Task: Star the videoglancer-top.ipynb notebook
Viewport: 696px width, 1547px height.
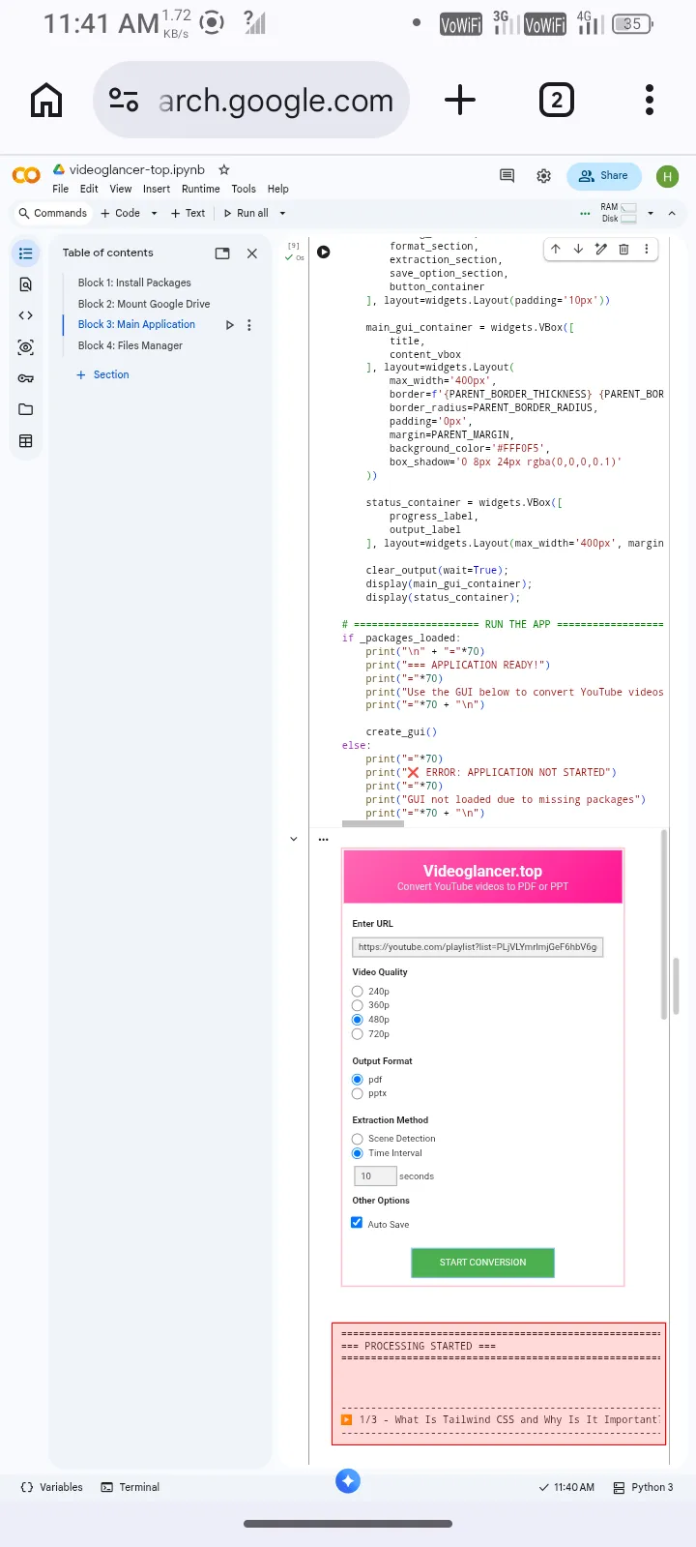Action: [224, 169]
